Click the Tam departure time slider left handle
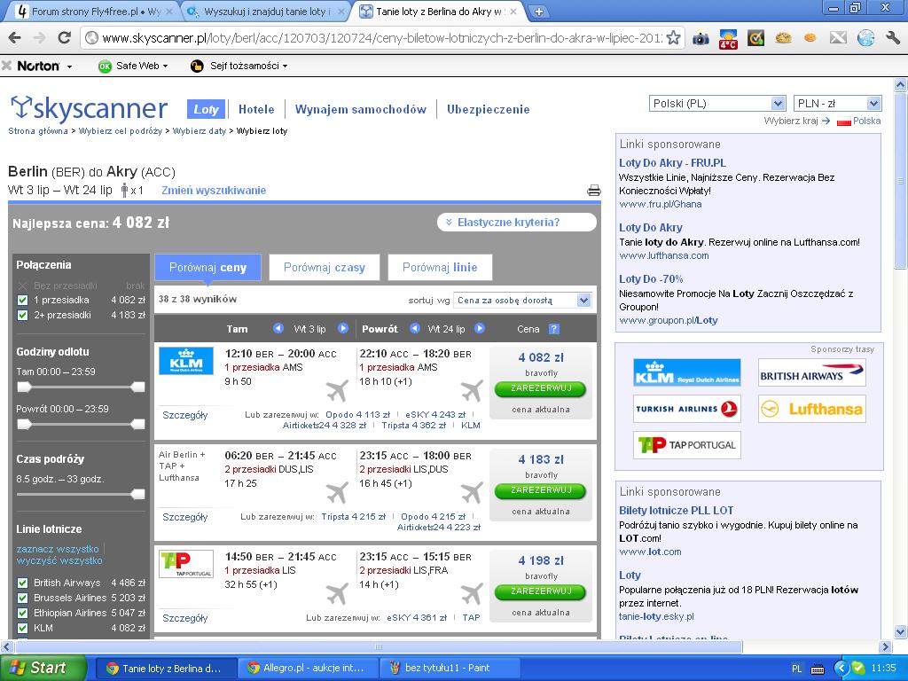The image size is (908, 681). 24,387
